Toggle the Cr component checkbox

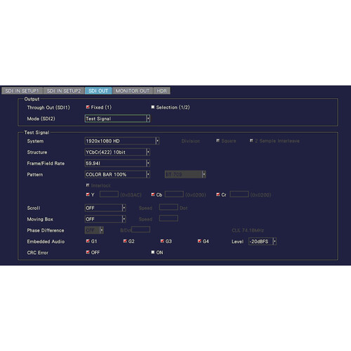click(218, 194)
